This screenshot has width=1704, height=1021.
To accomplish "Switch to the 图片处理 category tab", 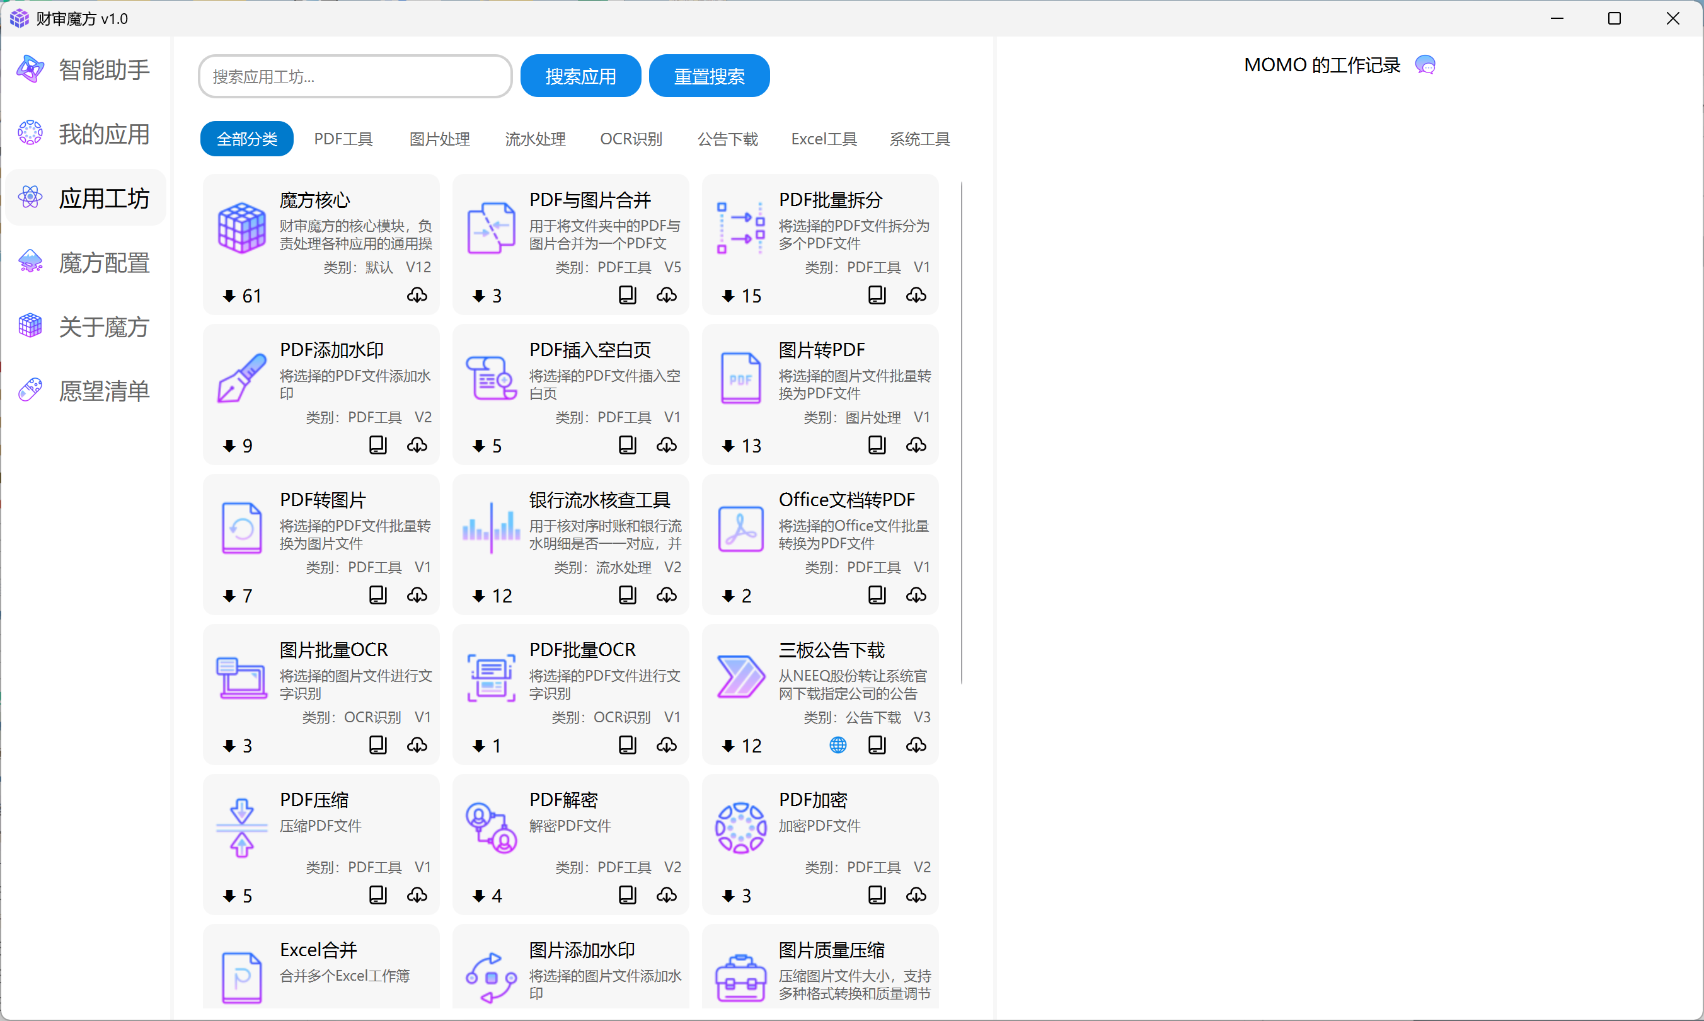I will click(439, 139).
